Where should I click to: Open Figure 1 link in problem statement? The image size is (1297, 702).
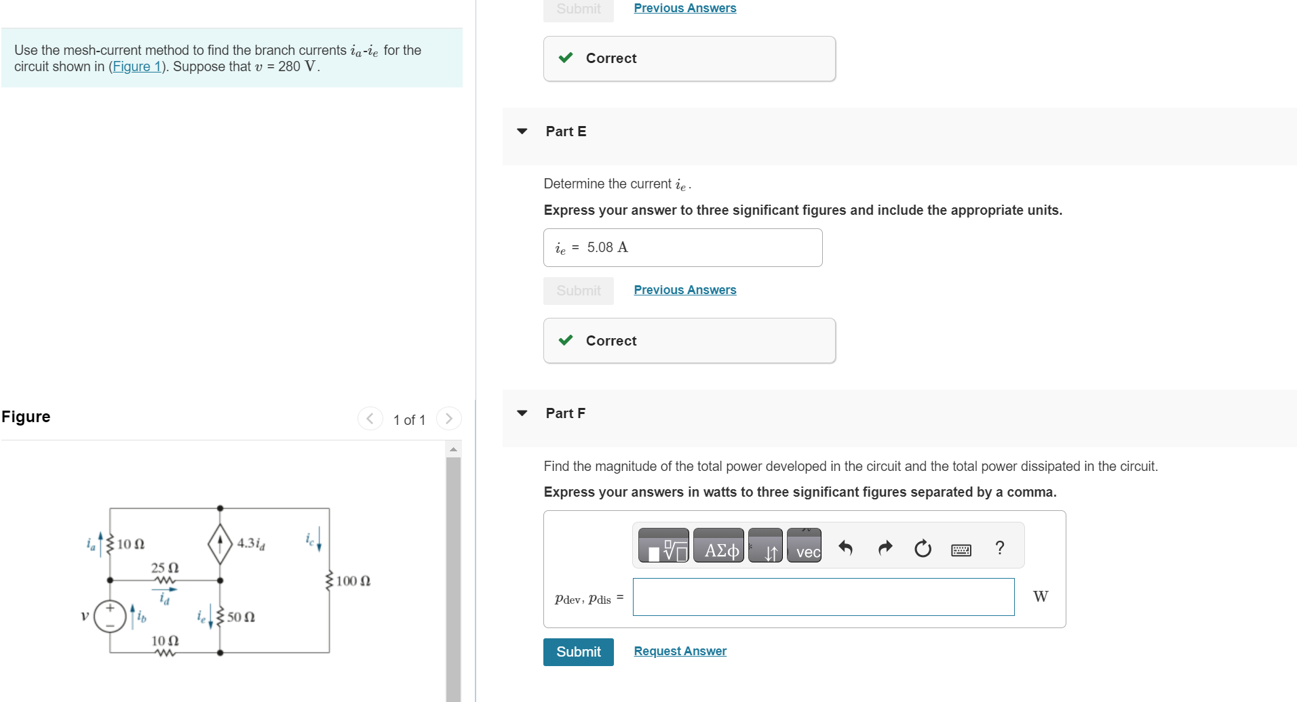137,66
